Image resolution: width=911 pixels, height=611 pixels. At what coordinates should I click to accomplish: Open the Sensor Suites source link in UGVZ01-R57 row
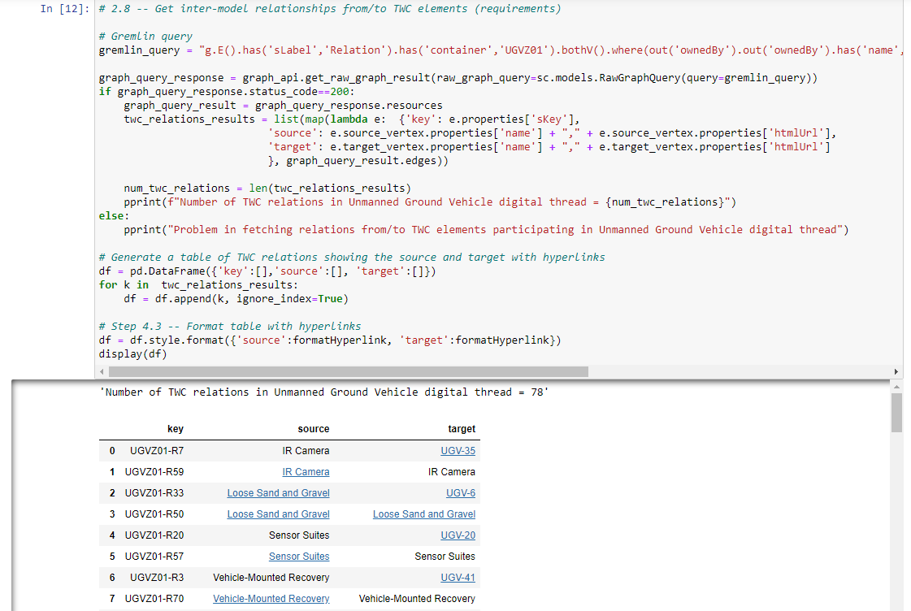tap(299, 557)
